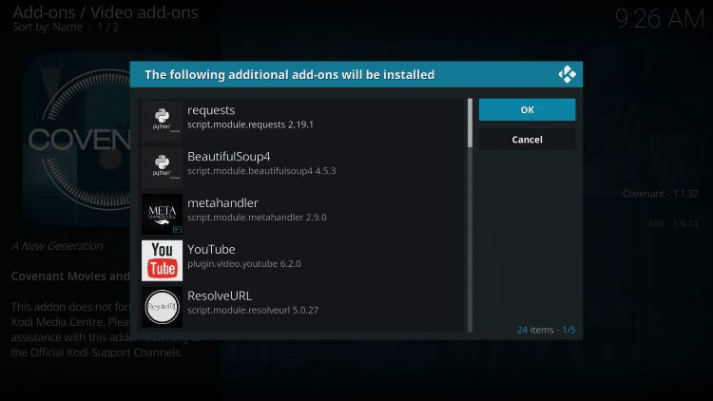Click the Covenant add-on artwork thumbnail
713x401 pixels.
(x=77, y=139)
